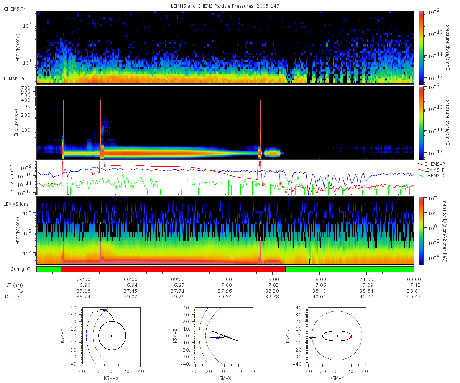Click the 18:00 time tick label
This screenshot has width=460, height=383.
pyautogui.click(x=320, y=279)
